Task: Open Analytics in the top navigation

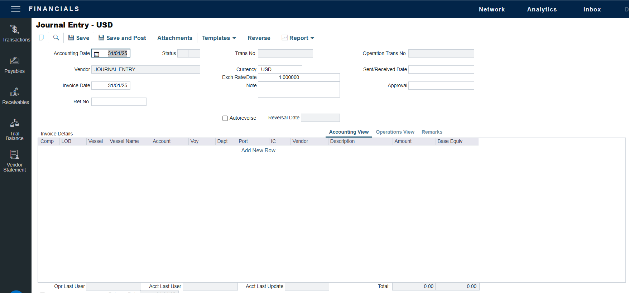Action: pos(542,9)
